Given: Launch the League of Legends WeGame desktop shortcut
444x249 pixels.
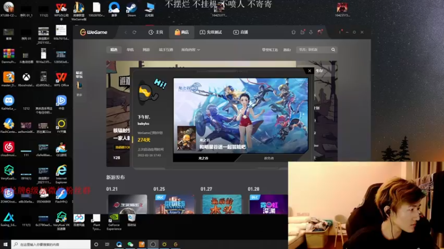Looking at the screenshot, I should [79, 11].
